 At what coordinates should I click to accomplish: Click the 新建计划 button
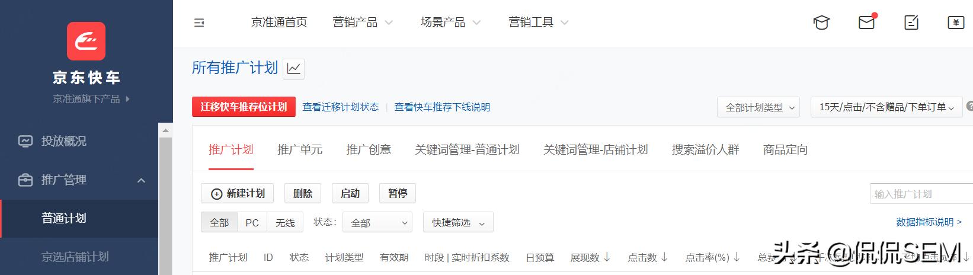coord(238,193)
